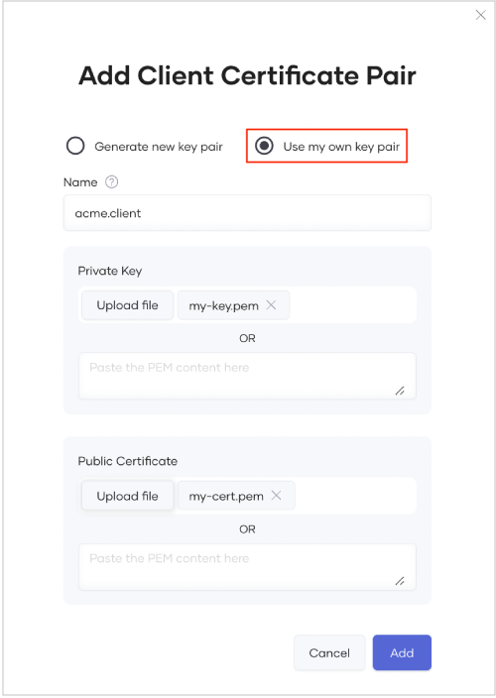Click Upload file under Private Key
The height and width of the screenshot is (698, 496).
[127, 305]
